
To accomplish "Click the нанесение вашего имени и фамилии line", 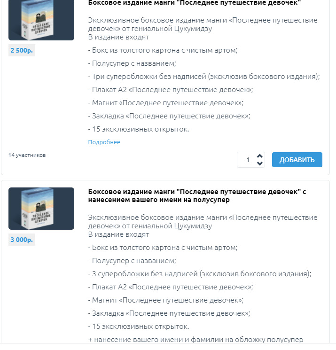I will 195,340.
